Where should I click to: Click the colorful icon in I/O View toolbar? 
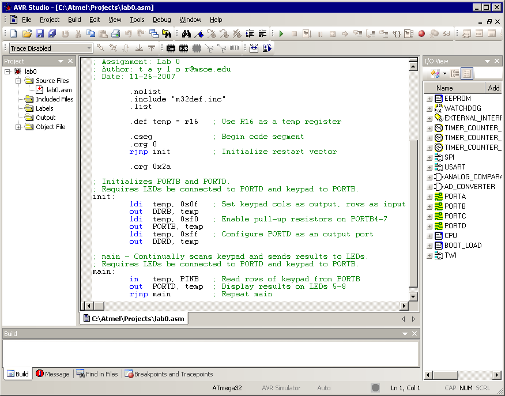pos(435,74)
